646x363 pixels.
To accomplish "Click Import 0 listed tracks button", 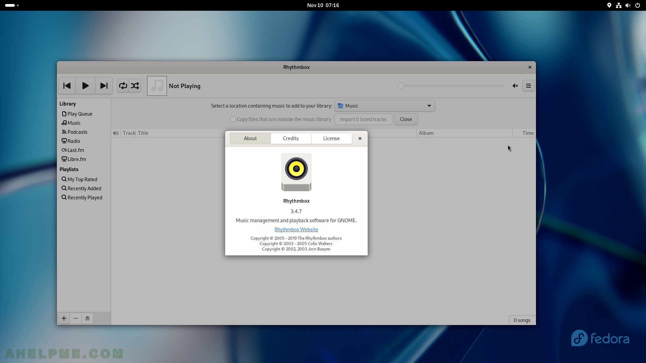I will click(363, 119).
